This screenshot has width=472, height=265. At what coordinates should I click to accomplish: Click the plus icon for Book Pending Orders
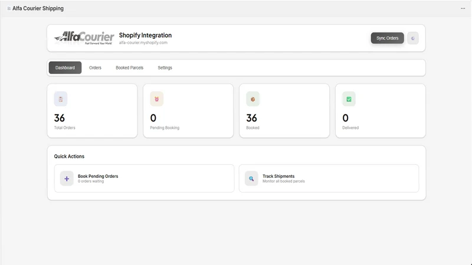[x=67, y=178]
